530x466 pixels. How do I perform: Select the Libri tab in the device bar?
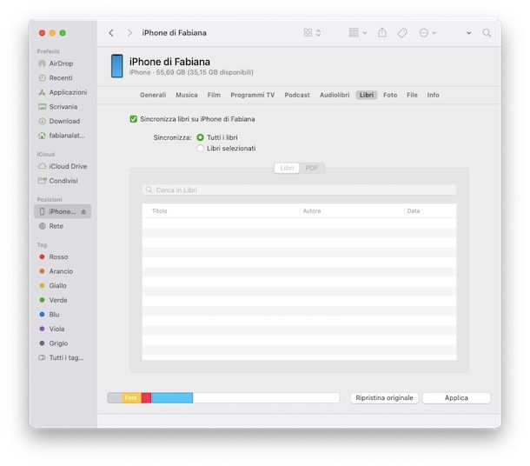[x=367, y=95]
